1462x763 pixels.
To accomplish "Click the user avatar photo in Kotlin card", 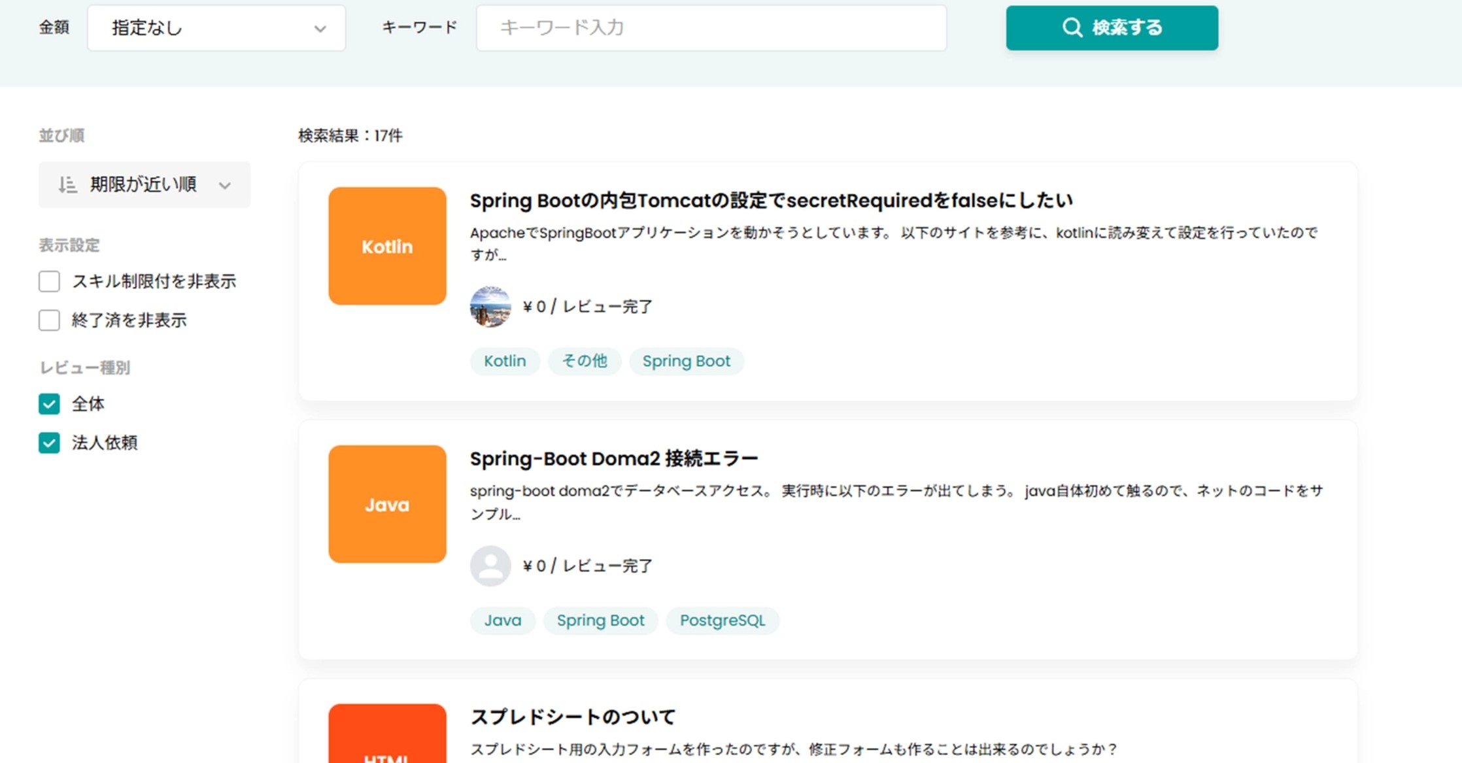I will tap(490, 306).
